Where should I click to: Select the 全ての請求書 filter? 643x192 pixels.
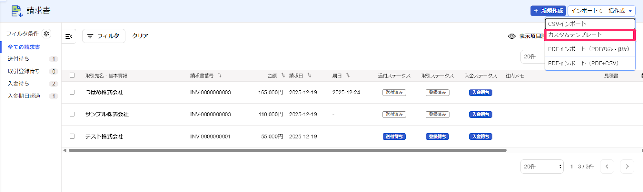click(x=24, y=47)
